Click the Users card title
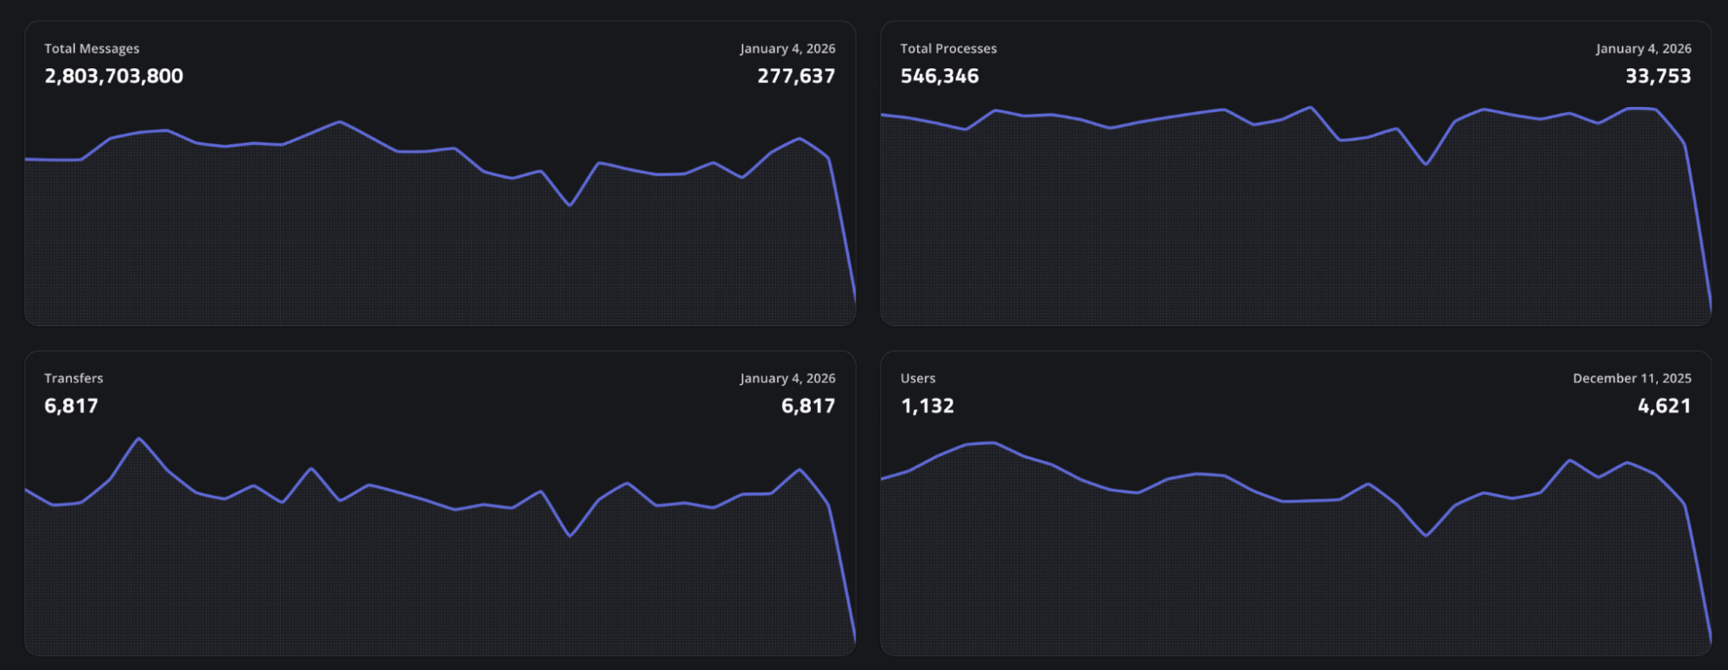Screen dimensions: 1728x670 917,378
